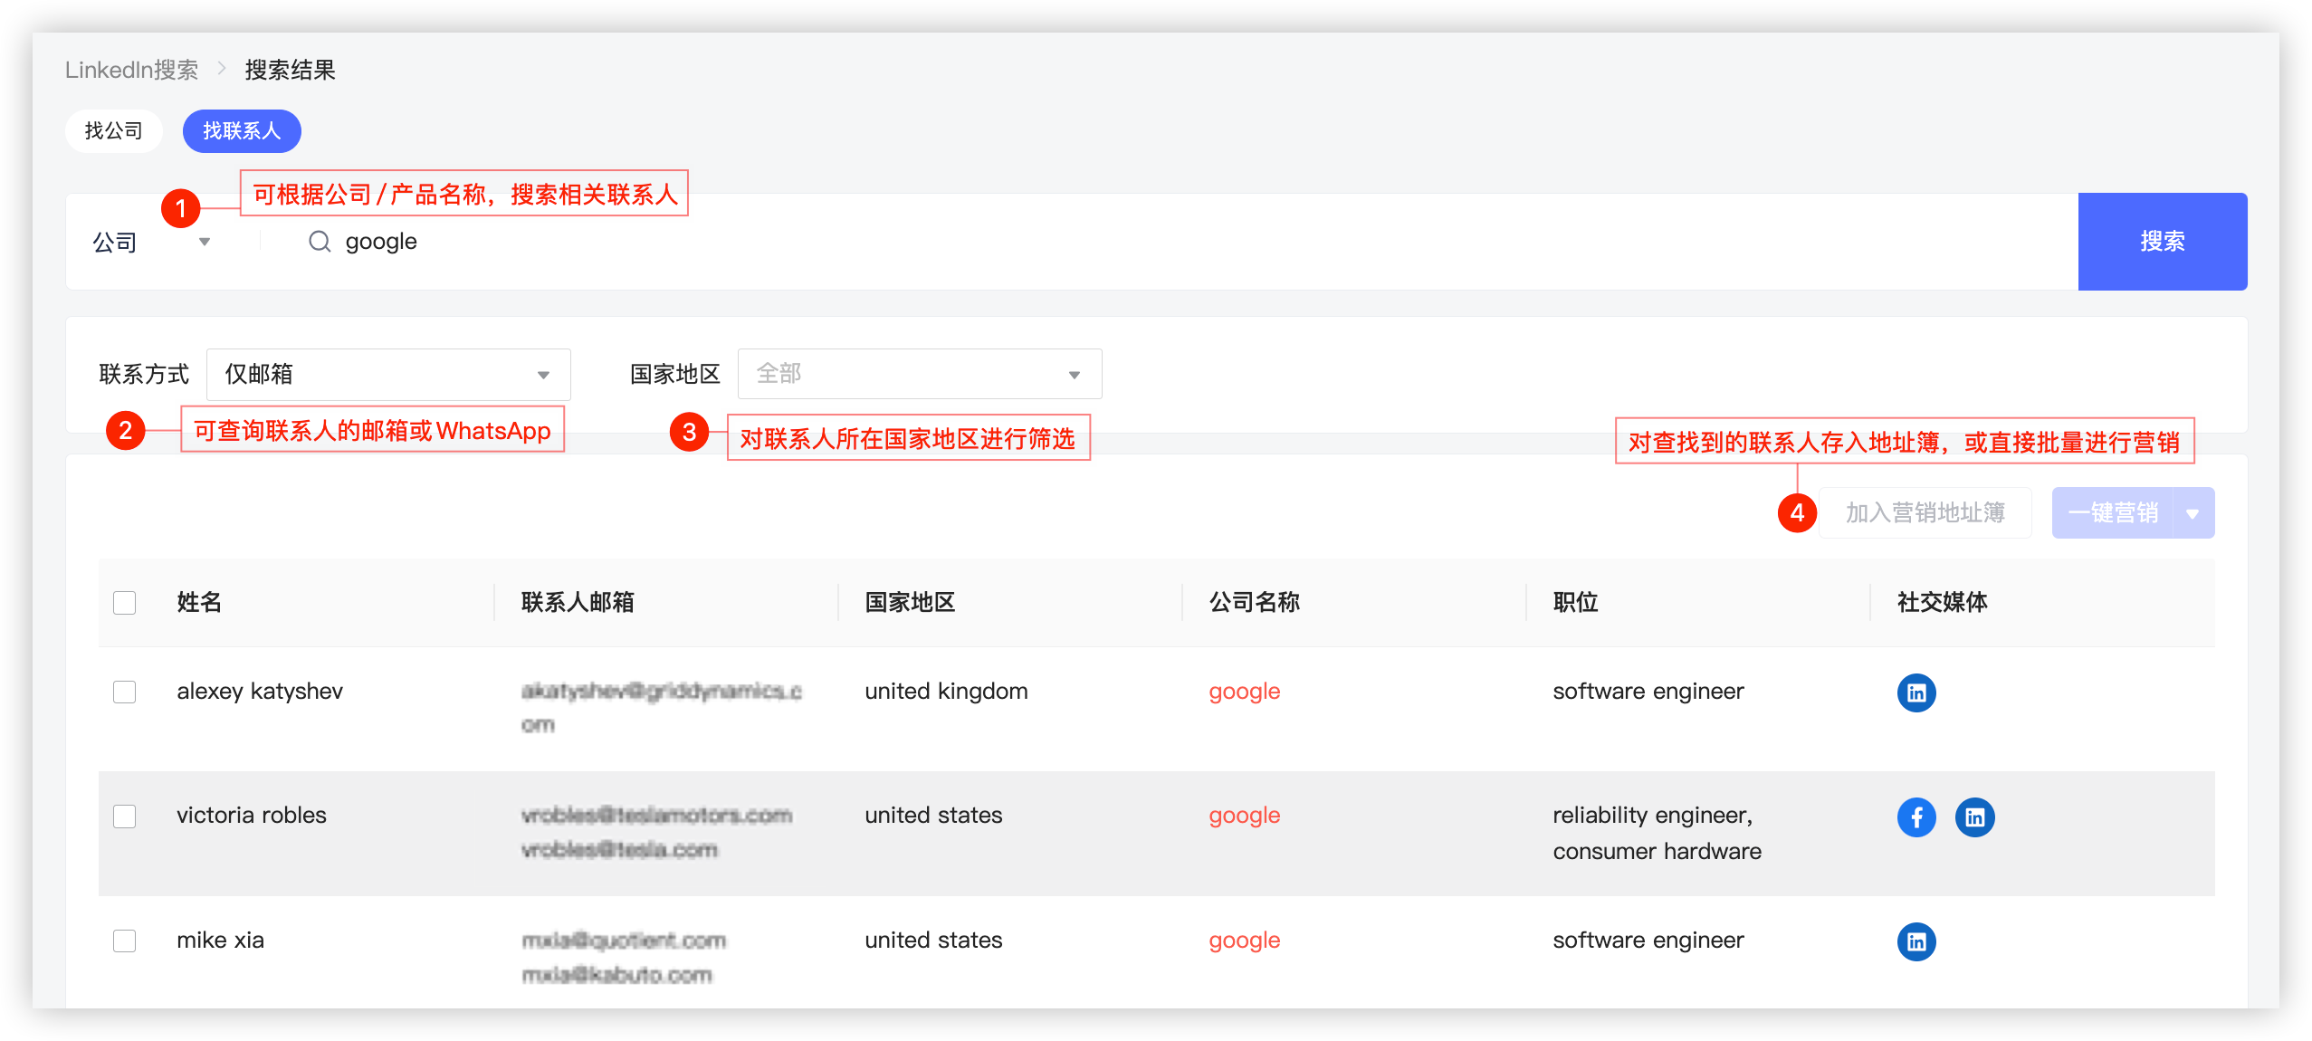Viewport: 2312px width, 1041px height.
Task: Click united states in victoria robles' row
Action: (933, 816)
